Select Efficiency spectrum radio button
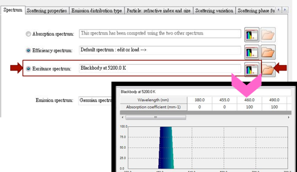This screenshot has height=172, width=297. coord(28,51)
